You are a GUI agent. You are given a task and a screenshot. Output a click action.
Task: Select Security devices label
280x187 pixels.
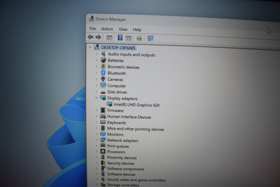click(x=120, y=163)
